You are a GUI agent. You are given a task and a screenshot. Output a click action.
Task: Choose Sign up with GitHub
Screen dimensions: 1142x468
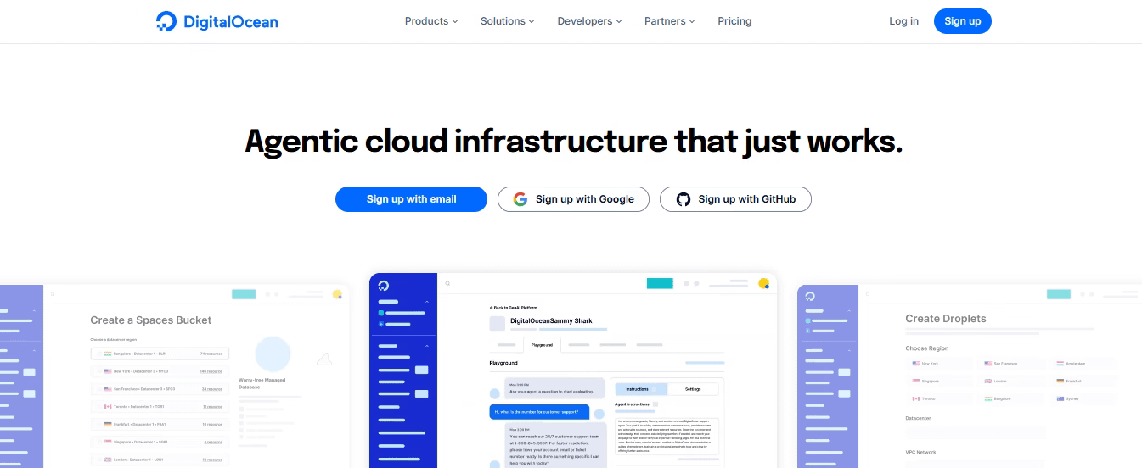735,199
